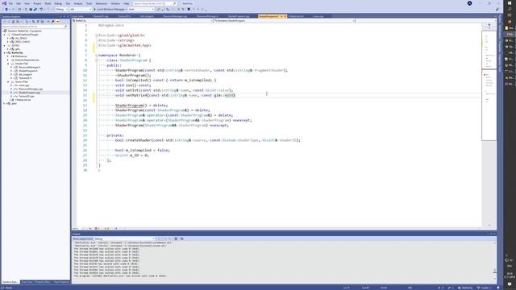Click Solution Explorer Properties wrench icon

[52, 22]
